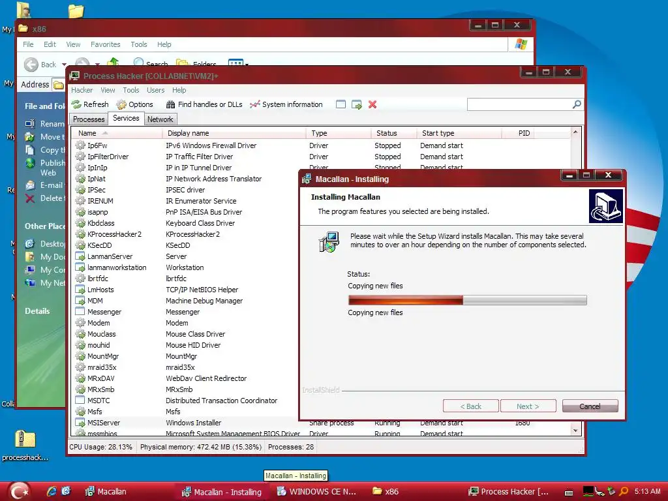Click the scroll up arrow in services list

click(575, 132)
